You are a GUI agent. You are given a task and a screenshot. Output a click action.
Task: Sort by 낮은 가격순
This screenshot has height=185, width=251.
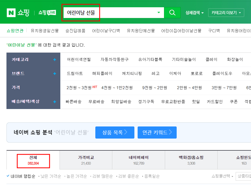51,176
